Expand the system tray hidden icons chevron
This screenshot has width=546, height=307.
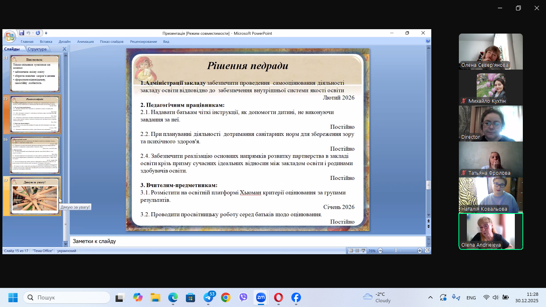point(430,297)
